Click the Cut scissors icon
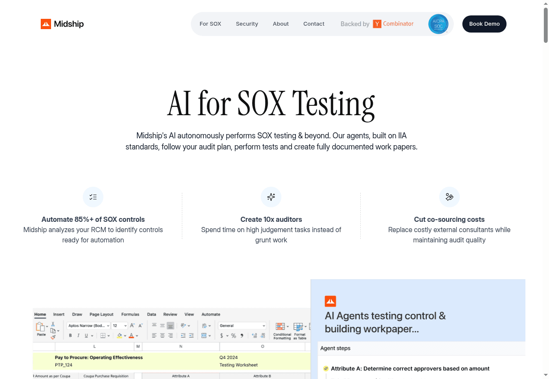 pyautogui.click(x=53, y=324)
